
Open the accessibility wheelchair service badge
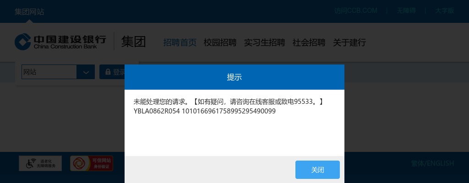click(40, 163)
